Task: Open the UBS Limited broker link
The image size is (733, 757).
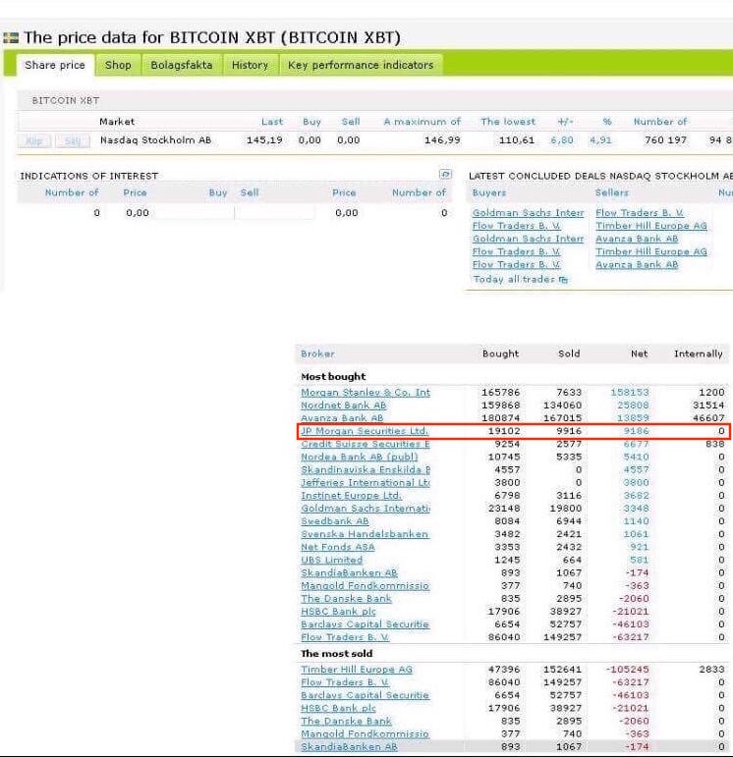Action: 331,560
